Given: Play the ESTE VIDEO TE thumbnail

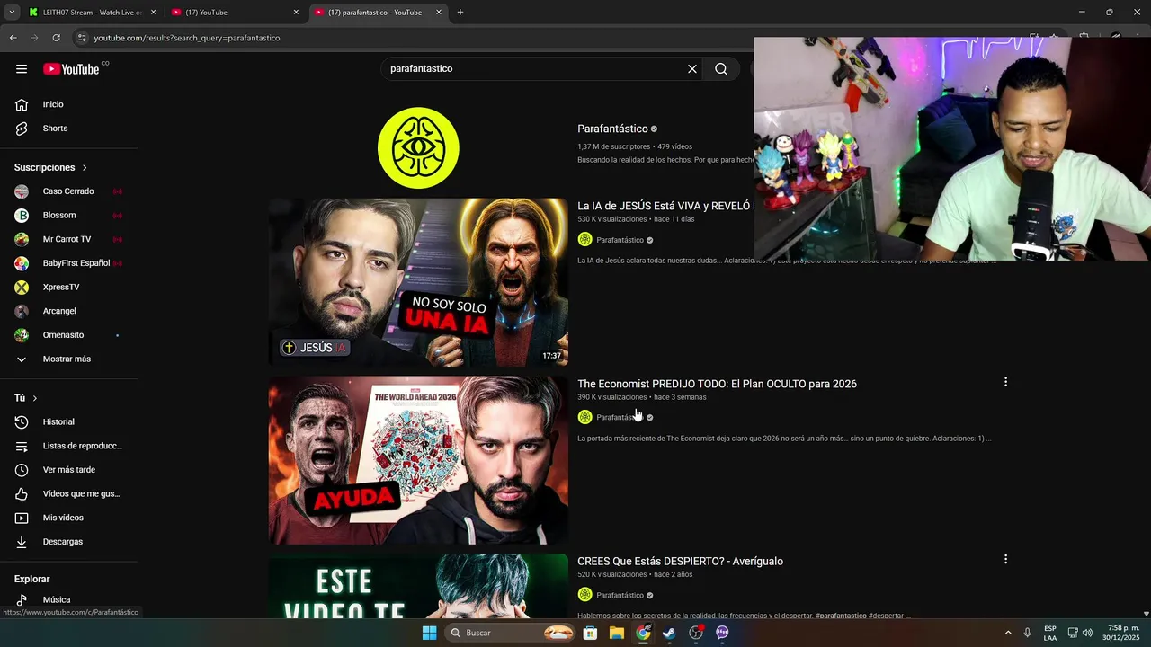Looking at the screenshot, I should click(418, 586).
